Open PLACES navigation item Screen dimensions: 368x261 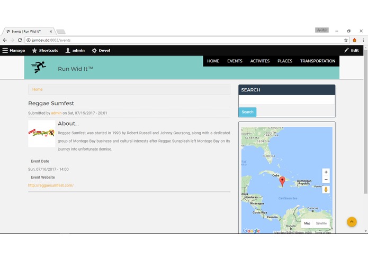point(285,61)
